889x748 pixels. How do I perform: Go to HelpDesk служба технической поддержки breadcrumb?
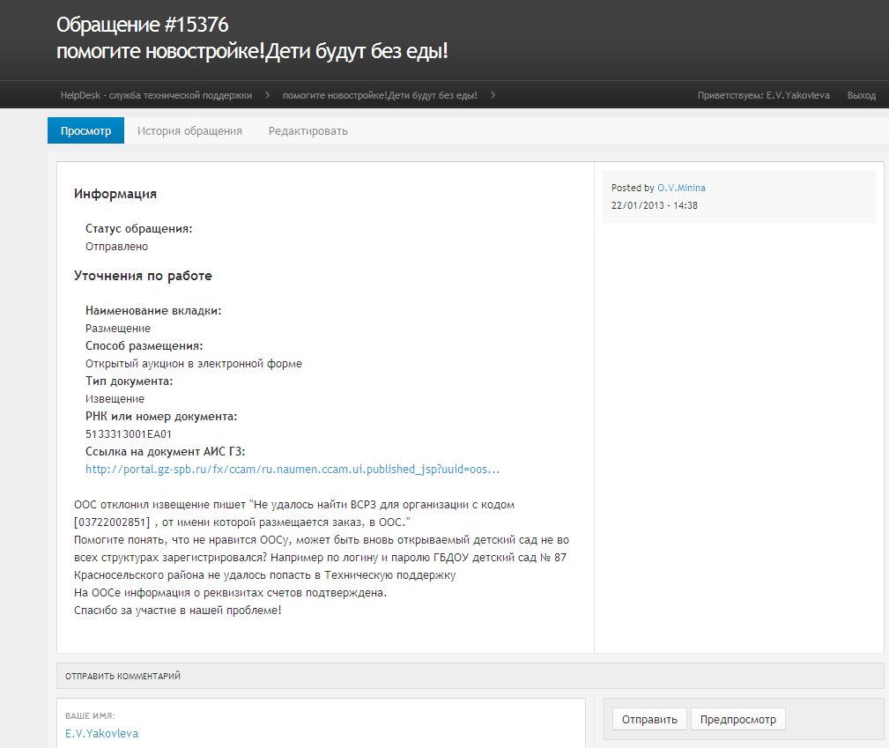coord(156,95)
